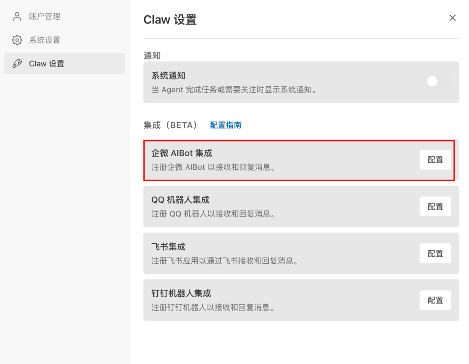This screenshot has height=364, width=469.
Task: Click the QQ 机器人集成 row
Action: (282, 207)
